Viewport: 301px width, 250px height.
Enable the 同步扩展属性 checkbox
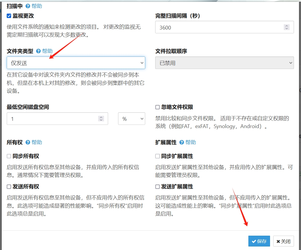click(158, 156)
